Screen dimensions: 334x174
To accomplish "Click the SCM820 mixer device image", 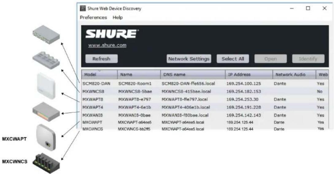I will (x=46, y=35).
